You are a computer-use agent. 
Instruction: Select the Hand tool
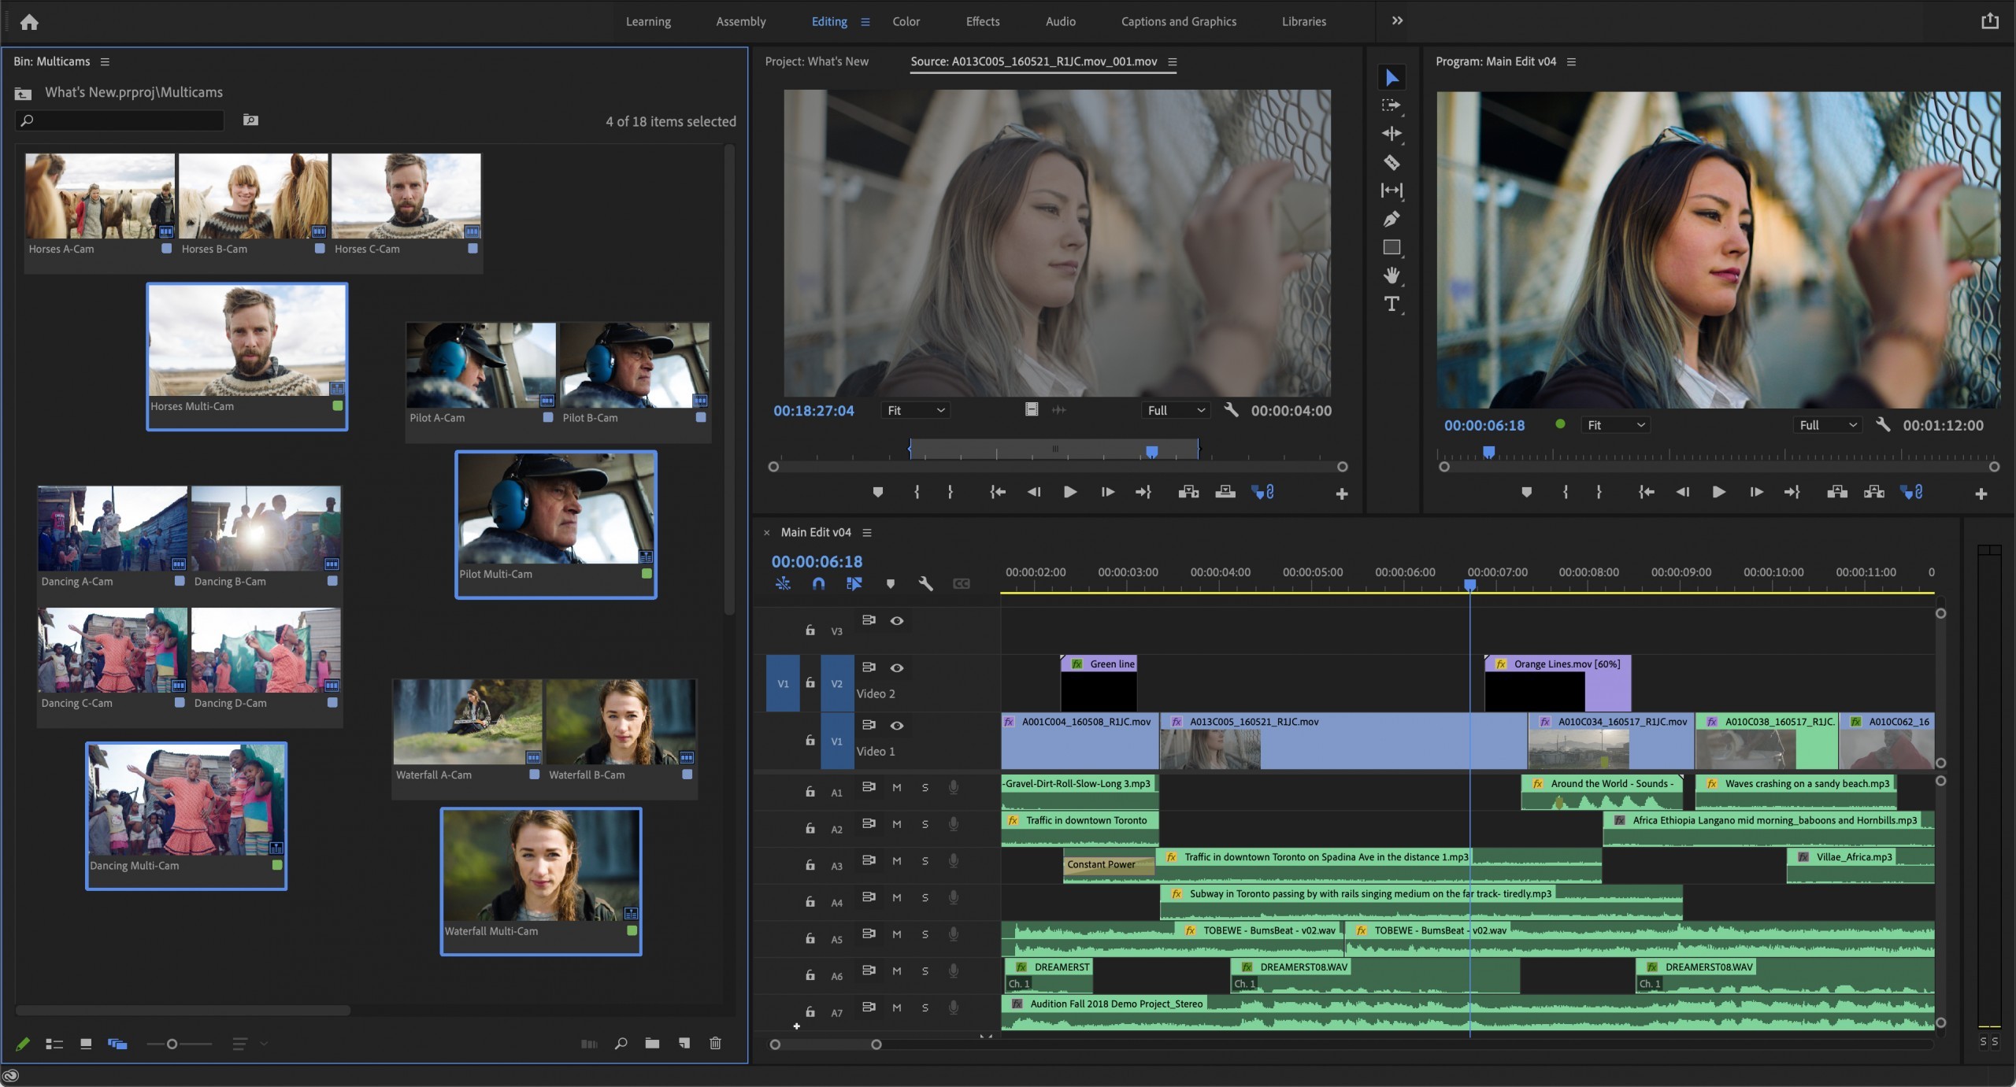click(x=1392, y=275)
